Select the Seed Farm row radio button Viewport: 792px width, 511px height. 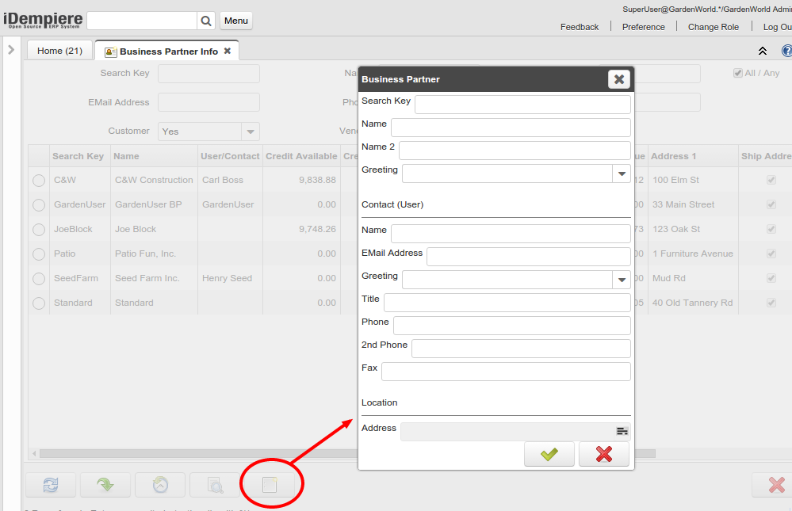click(x=39, y=279)
